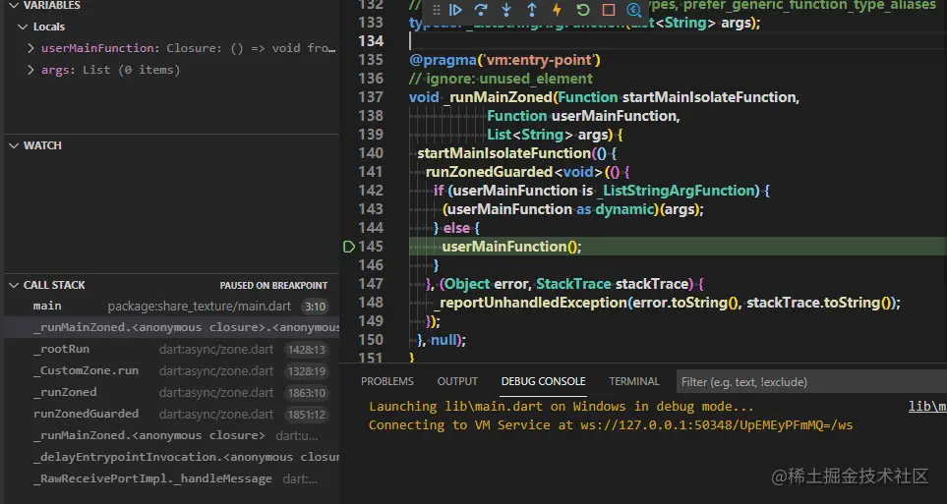Viewport: 947px width, 504px height.
Task: Click current execution marker at line 145
Action: pos(348,247)
